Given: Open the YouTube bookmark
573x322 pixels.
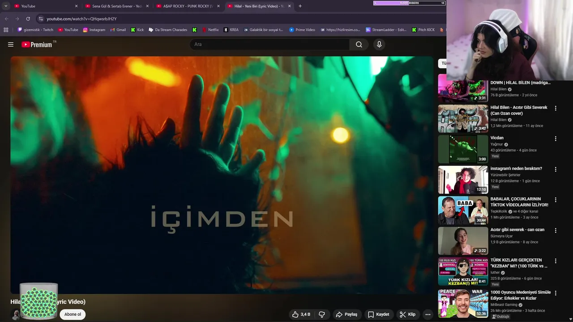Looking at the screenshot, I should (68, 30).
